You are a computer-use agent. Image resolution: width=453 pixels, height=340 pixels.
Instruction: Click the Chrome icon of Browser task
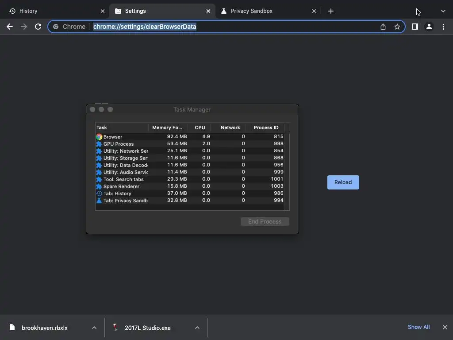99,137
